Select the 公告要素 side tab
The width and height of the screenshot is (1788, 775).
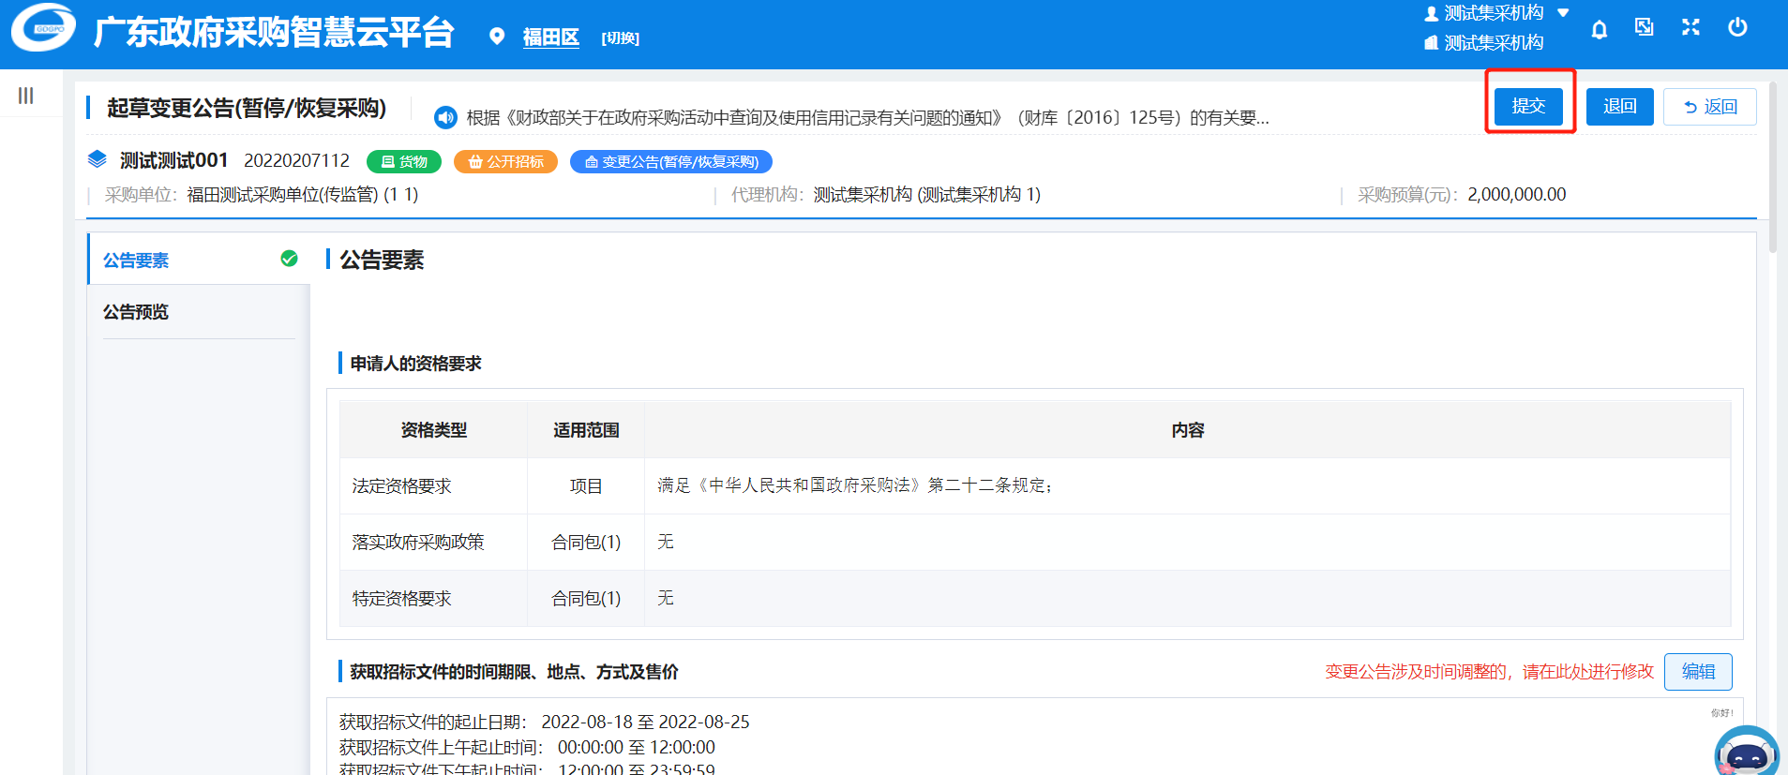point(136,261)
